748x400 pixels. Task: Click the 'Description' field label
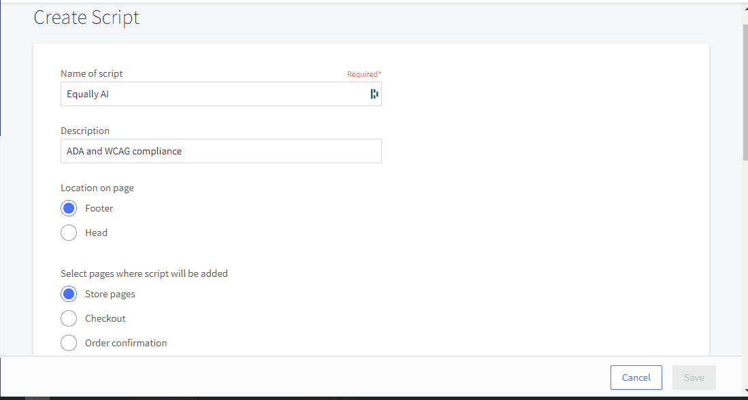coord(85,131)
